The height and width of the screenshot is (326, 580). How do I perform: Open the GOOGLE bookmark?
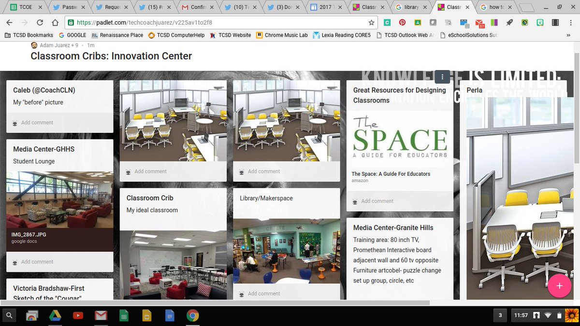(72, 35)
